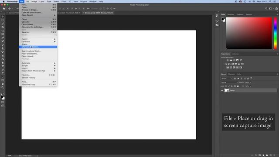Pick a color in the color field
The image size is (279, 157).
(249, 33)
